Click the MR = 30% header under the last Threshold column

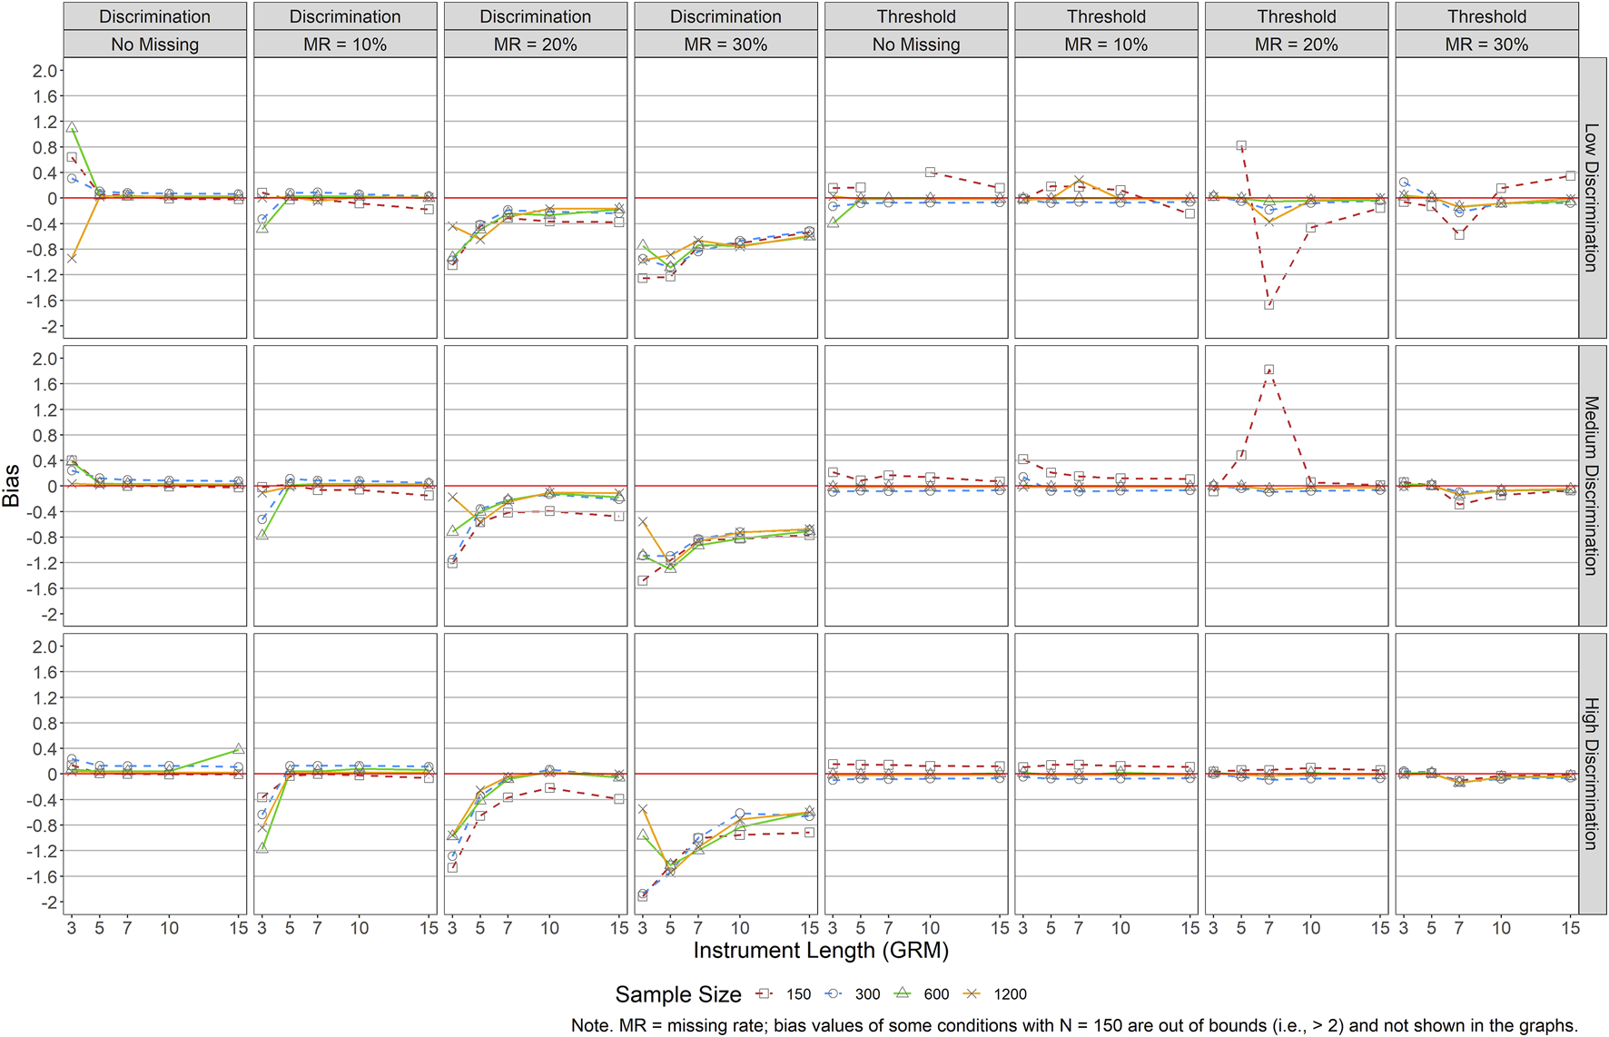click(1486, 44)
